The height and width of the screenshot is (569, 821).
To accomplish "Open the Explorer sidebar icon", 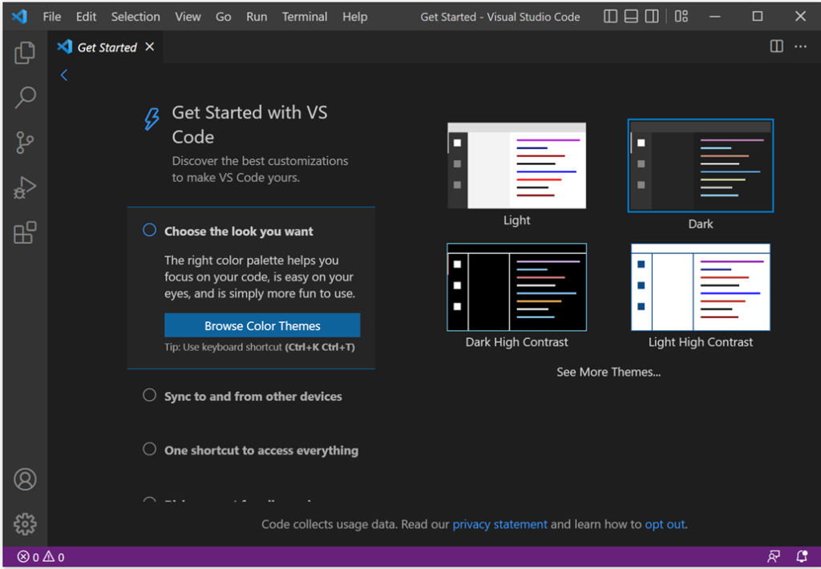I will click(24, 52).
